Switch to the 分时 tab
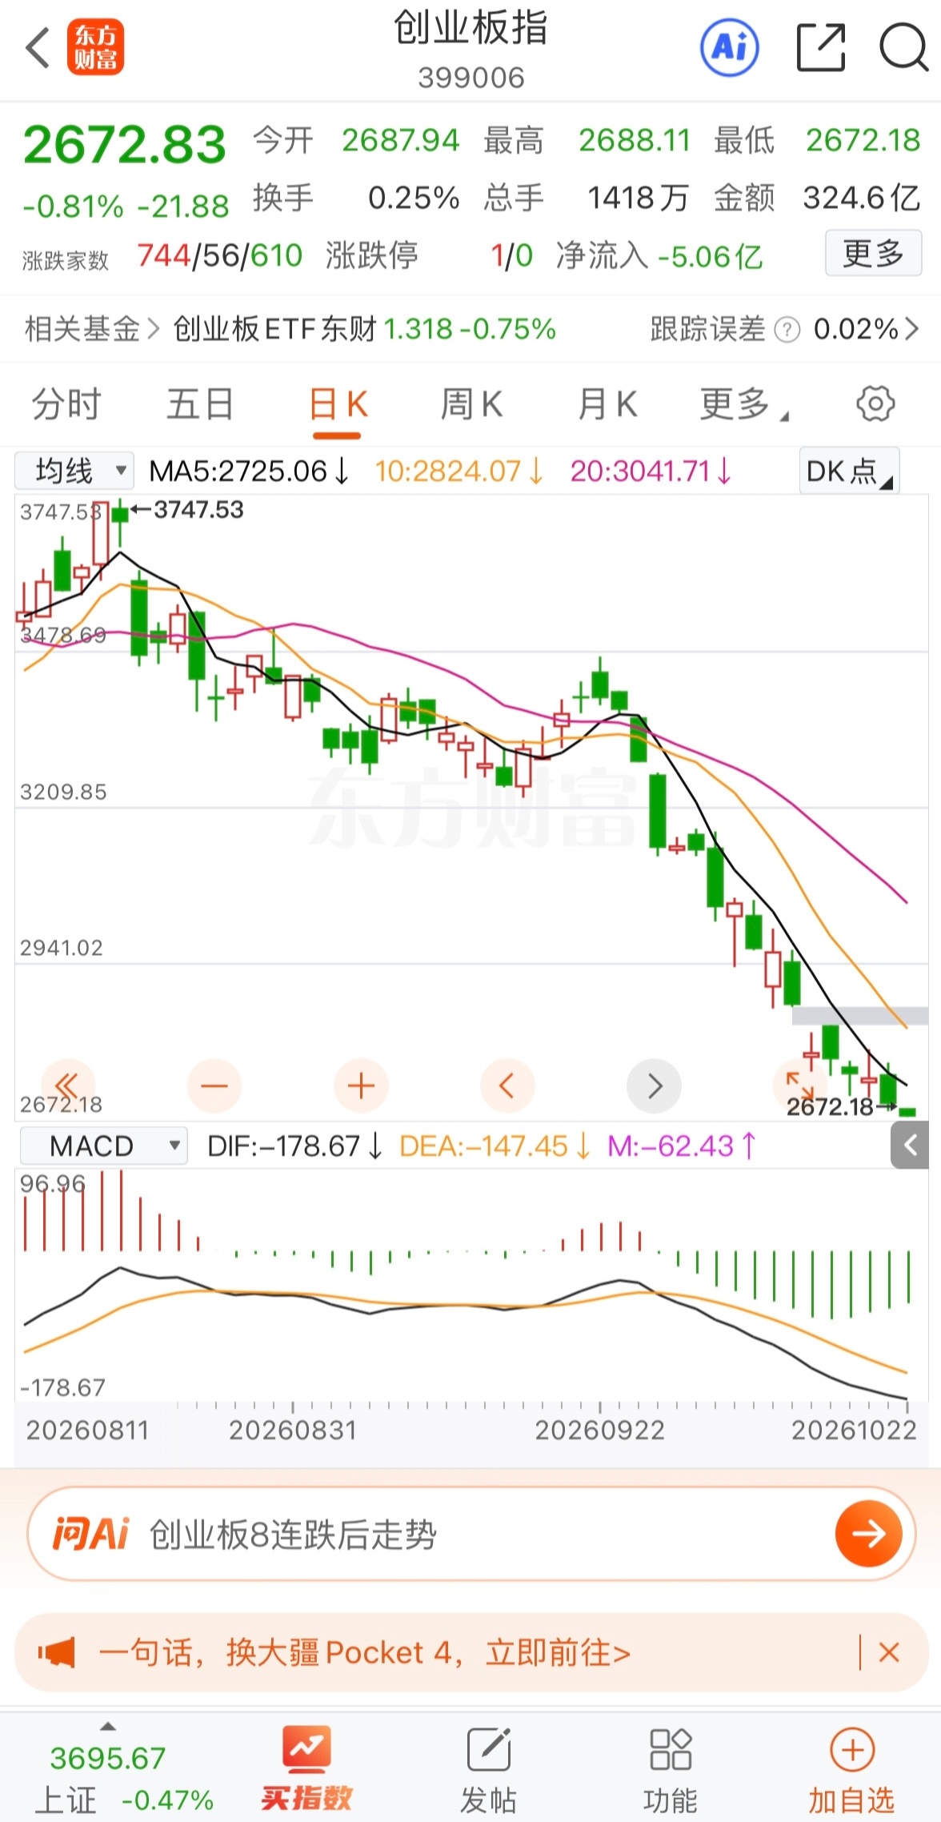This screenshot has height=1822, width=941. pyautogui.click(x=66, y=404)
